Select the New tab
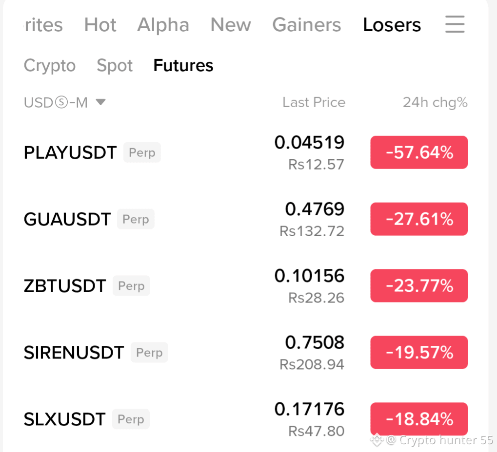This screenshot has width=497, height=452. coord(231,25)
